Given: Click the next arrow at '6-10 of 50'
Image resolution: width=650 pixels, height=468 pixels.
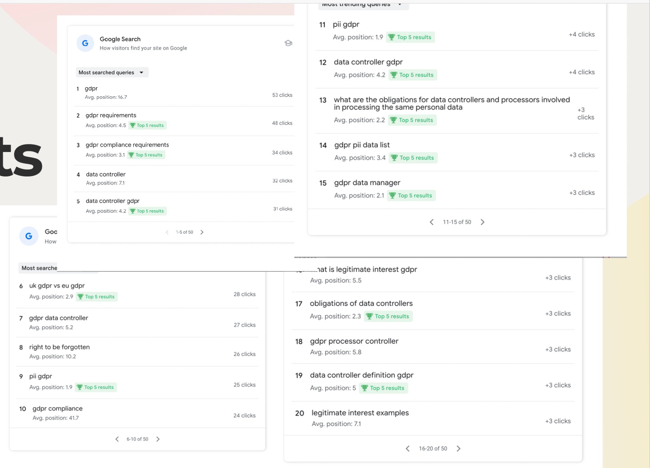Looking at the screenshot, I should click(158, 439).
